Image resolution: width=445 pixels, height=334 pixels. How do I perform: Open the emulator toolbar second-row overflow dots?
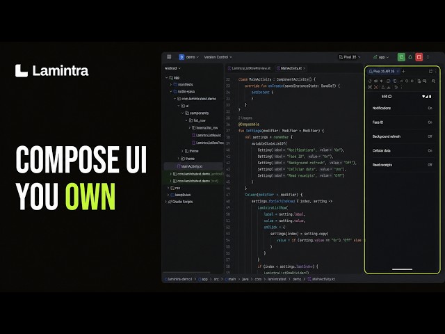coord(401,87)
